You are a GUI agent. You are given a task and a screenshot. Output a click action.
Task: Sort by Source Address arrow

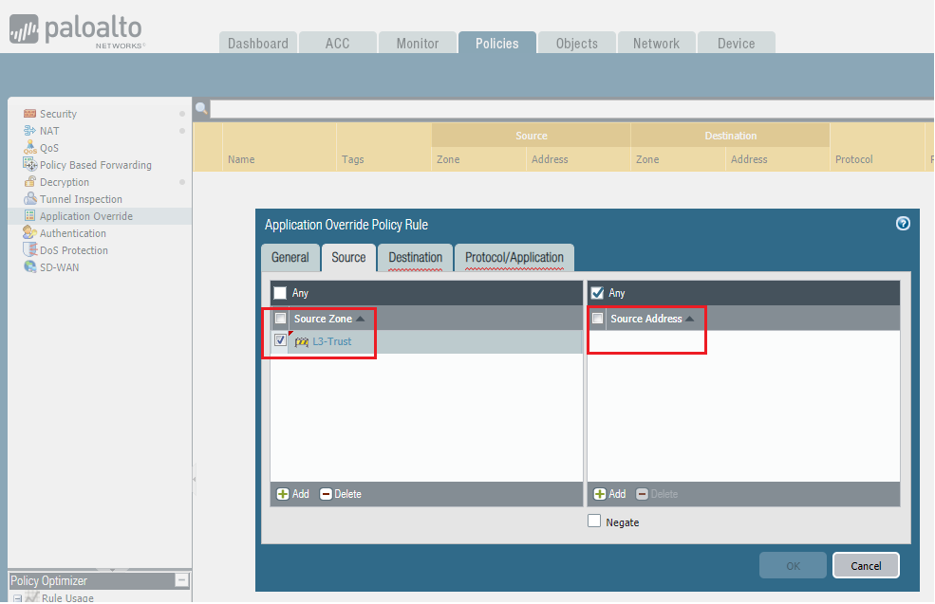pyautogui.click(x=690, y=319)
